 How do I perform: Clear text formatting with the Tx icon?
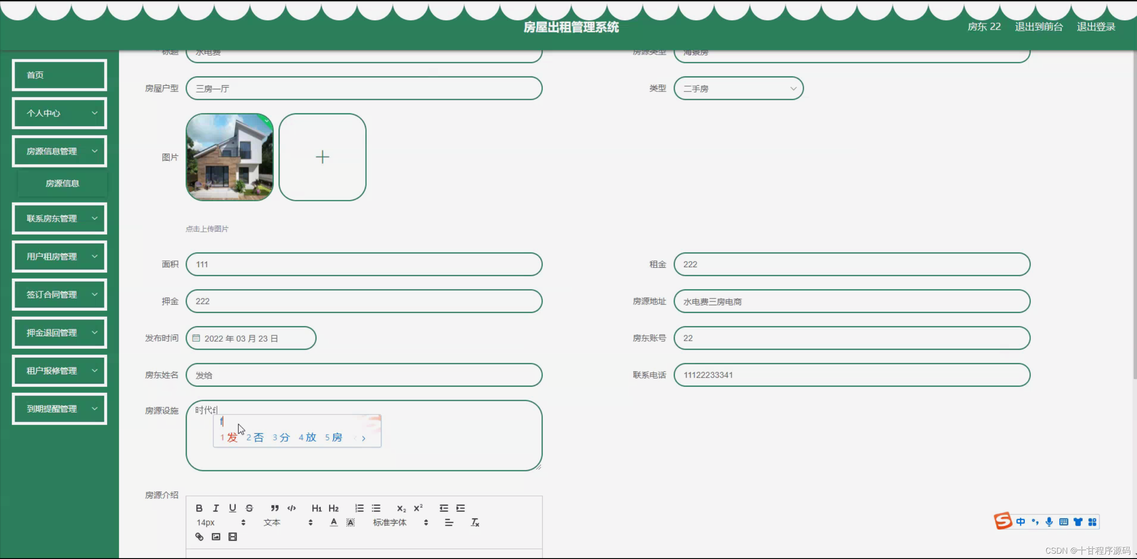tap(475, 523)
